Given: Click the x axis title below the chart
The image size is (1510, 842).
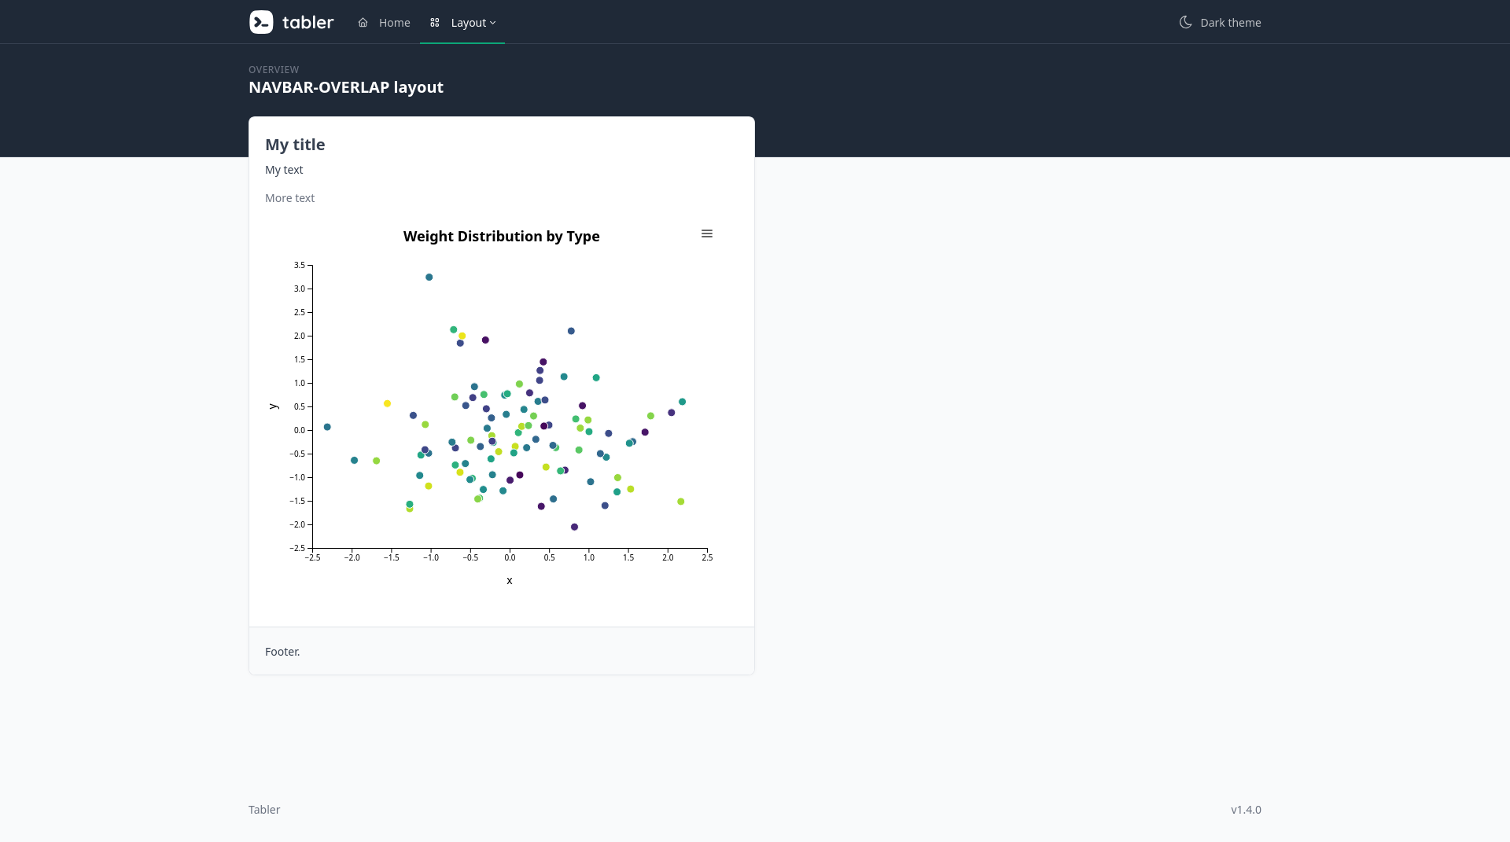Looking at the screenshot, I should [510, 581].
